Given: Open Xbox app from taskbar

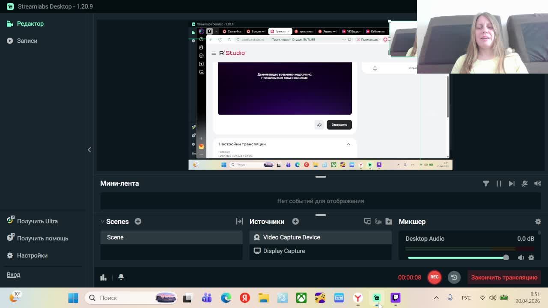Looking at the screenshot, I should coord(301,298).
